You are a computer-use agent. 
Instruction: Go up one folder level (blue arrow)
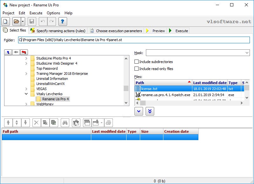click(x=8, y=52)
